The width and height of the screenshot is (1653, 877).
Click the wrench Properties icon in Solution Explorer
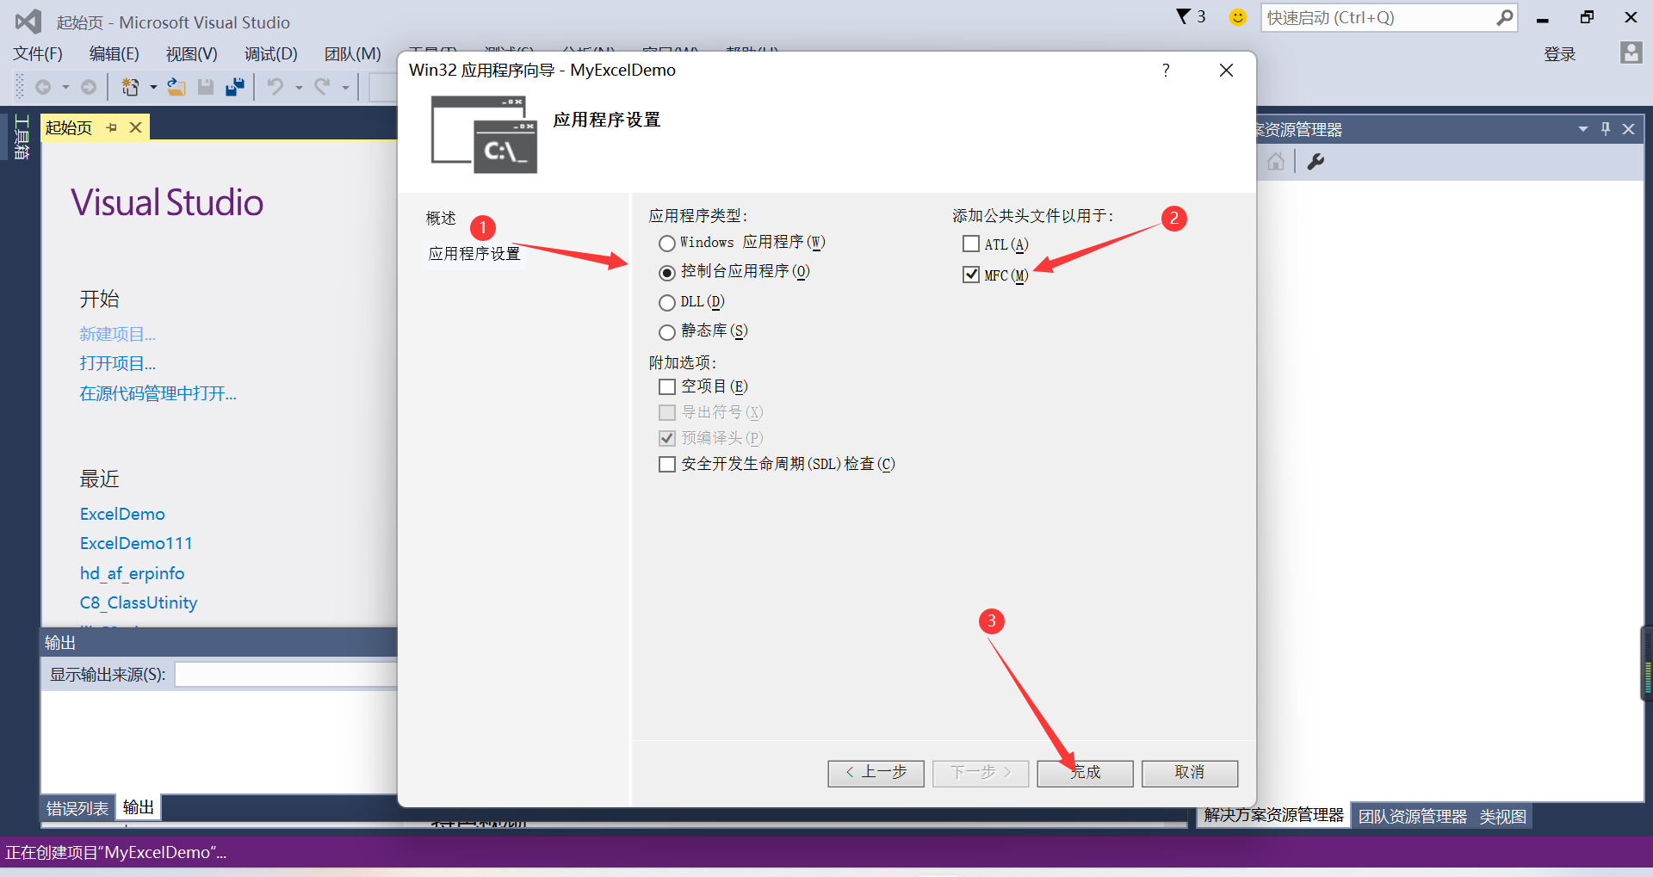[x=1316, y=161]
